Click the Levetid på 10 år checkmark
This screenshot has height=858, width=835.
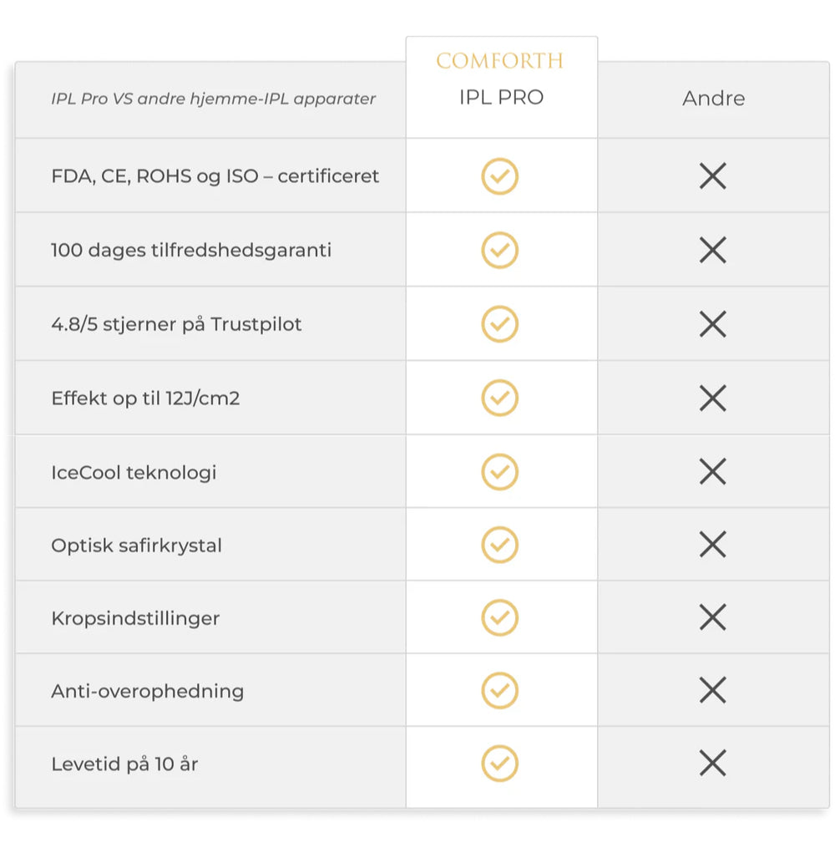pos(499,764)
